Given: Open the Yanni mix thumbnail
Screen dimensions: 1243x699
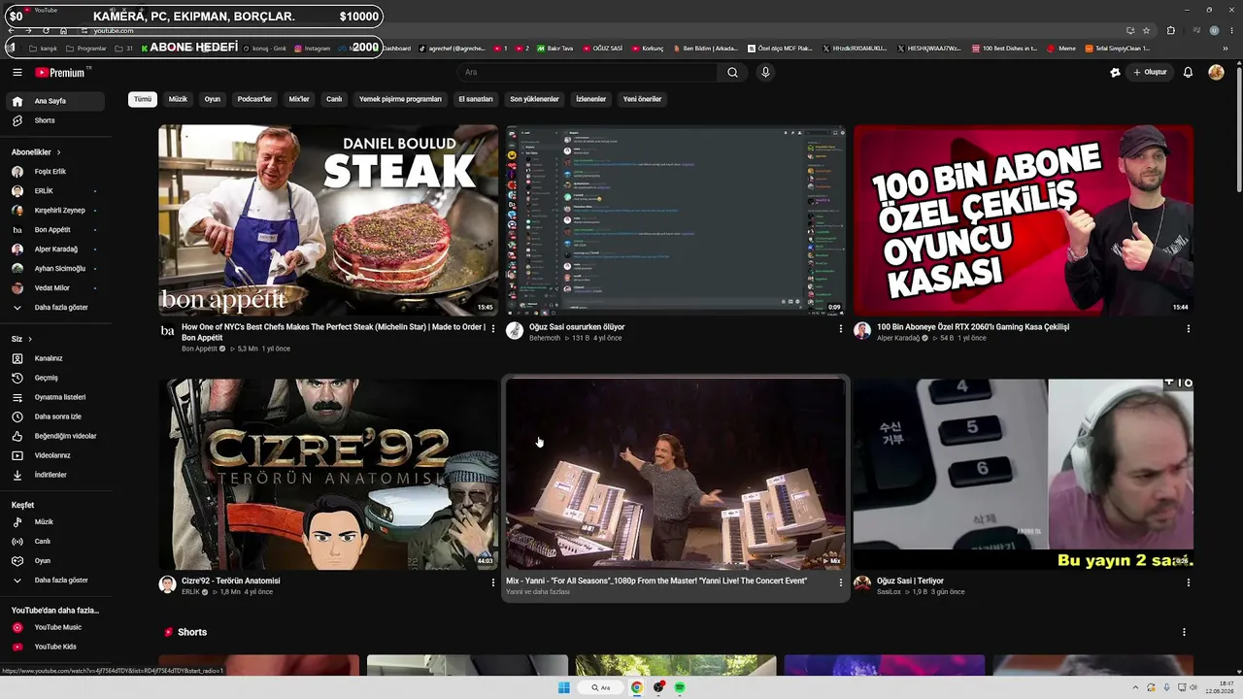Looking at the screenshot, I should [676, 475].
